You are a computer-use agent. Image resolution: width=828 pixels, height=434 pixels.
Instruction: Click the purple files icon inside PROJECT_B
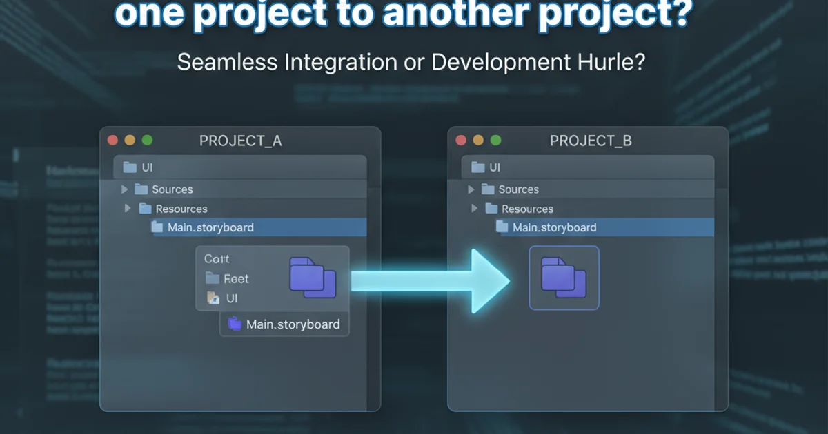point(564,278)
